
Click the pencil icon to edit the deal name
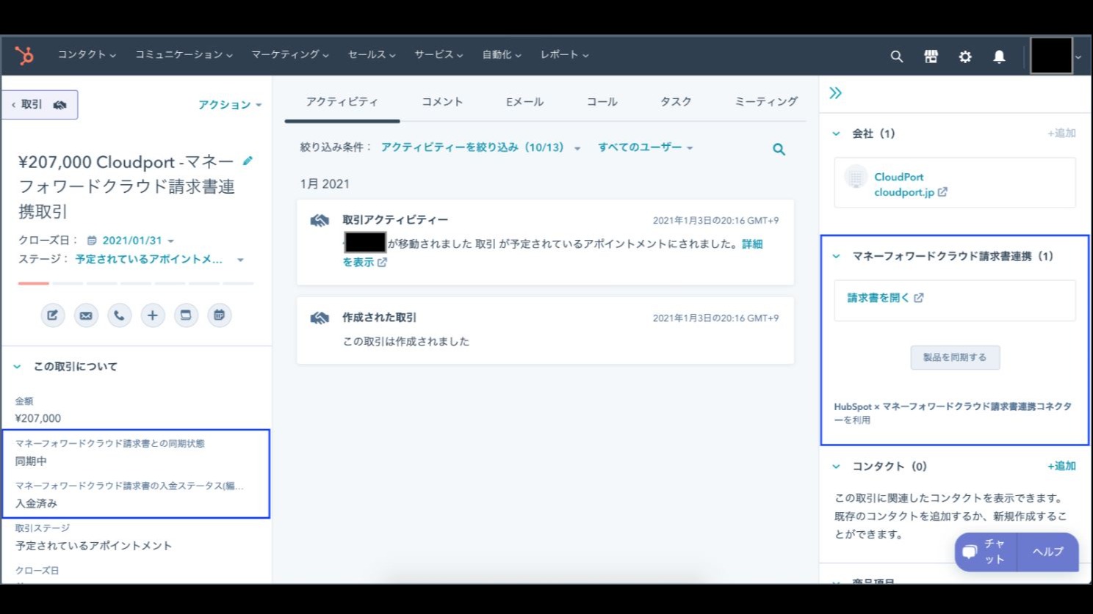[x=248, y=161]
